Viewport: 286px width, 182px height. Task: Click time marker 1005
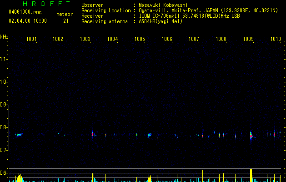[x=140, y=39]
